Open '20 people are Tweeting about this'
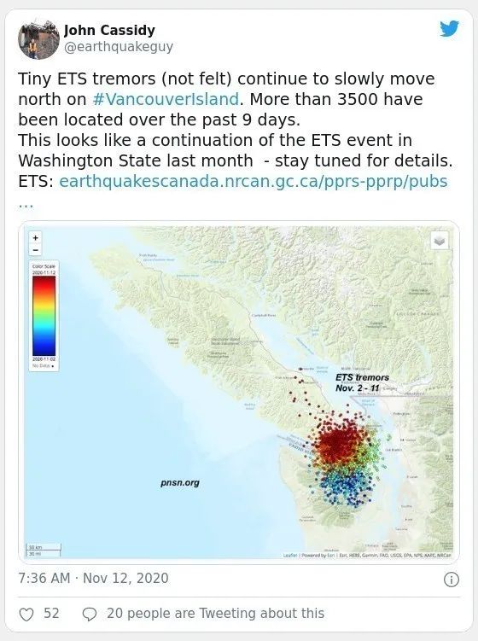This screenshot has height=641, width=478. 215,614
